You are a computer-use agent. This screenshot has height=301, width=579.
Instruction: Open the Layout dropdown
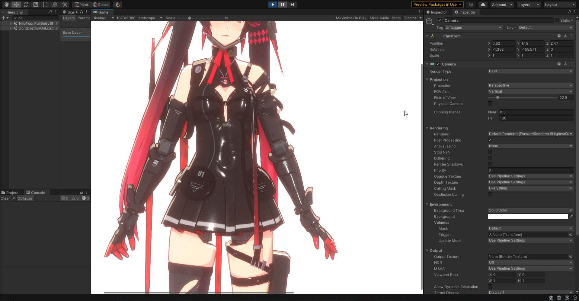tap(559, 5)
